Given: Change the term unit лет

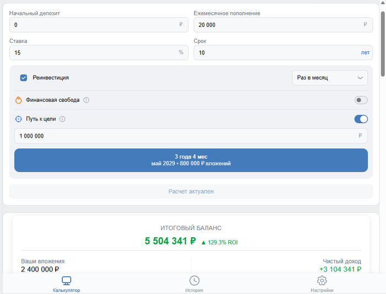Looking at the screenshot, I should tap(365, 53).
